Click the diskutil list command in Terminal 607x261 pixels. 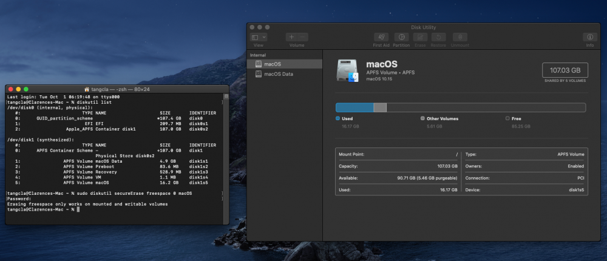point(93,102)
